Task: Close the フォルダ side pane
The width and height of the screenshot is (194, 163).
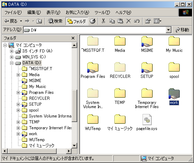Action: (73, 38)
